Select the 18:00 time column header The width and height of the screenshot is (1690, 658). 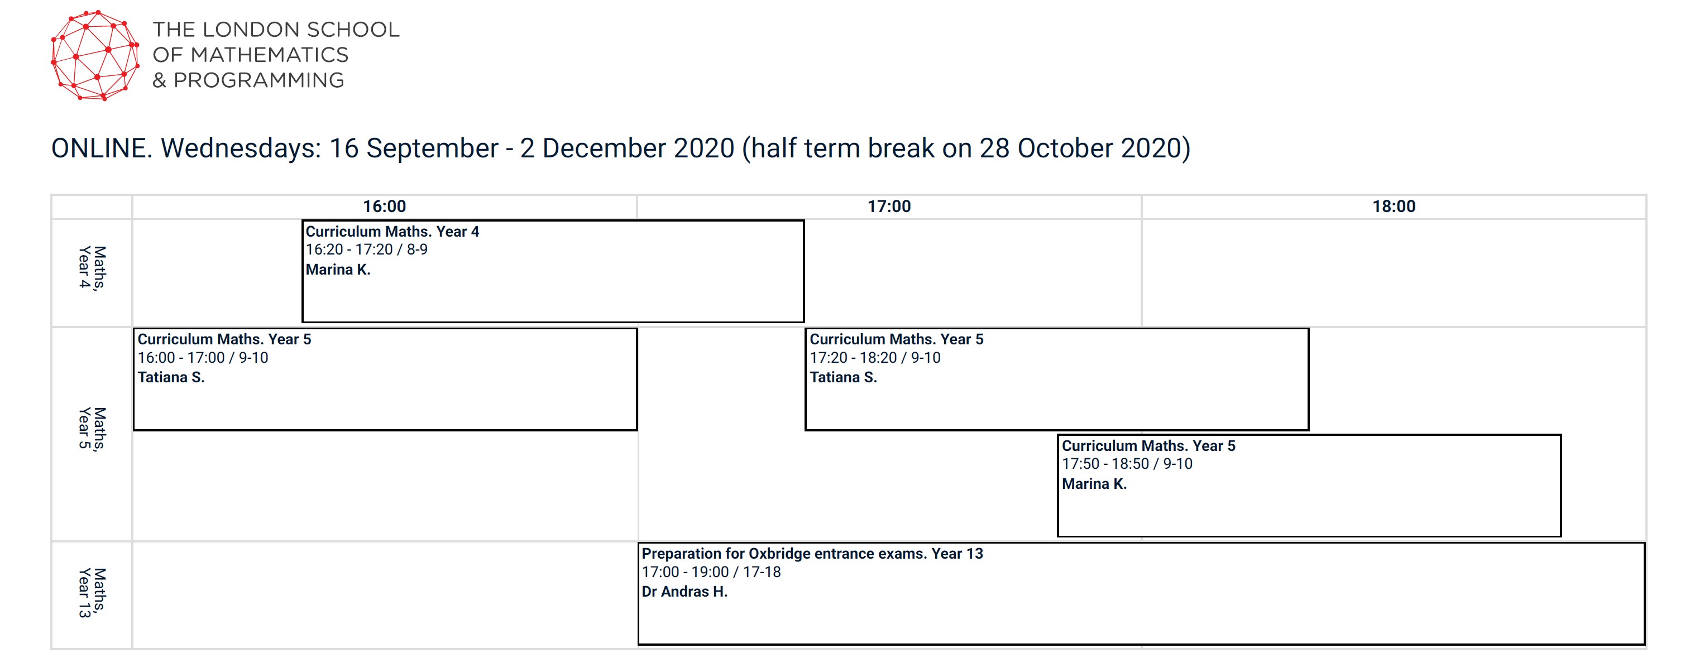tap(1394, 206)
